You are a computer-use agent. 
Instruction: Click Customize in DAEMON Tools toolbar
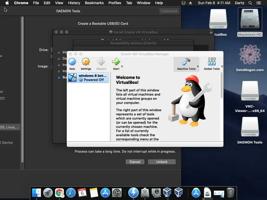tap(169, 11)
